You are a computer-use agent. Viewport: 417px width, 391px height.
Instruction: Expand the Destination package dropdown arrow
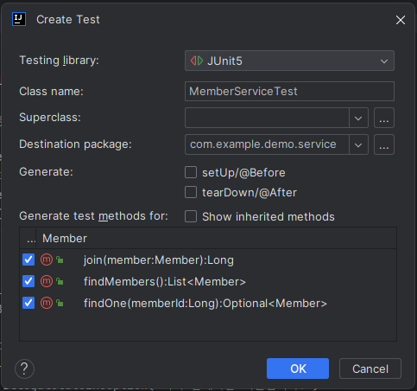click(x=358, y=144)
